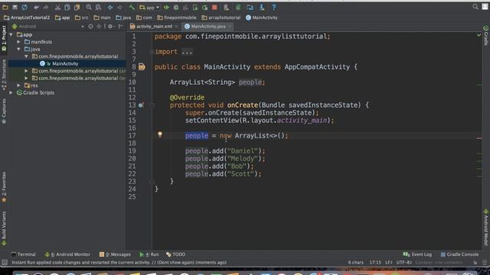Click the override gutter icon on line 13
Viewport: 490px width, 275px height.
(x=141, y=105)
